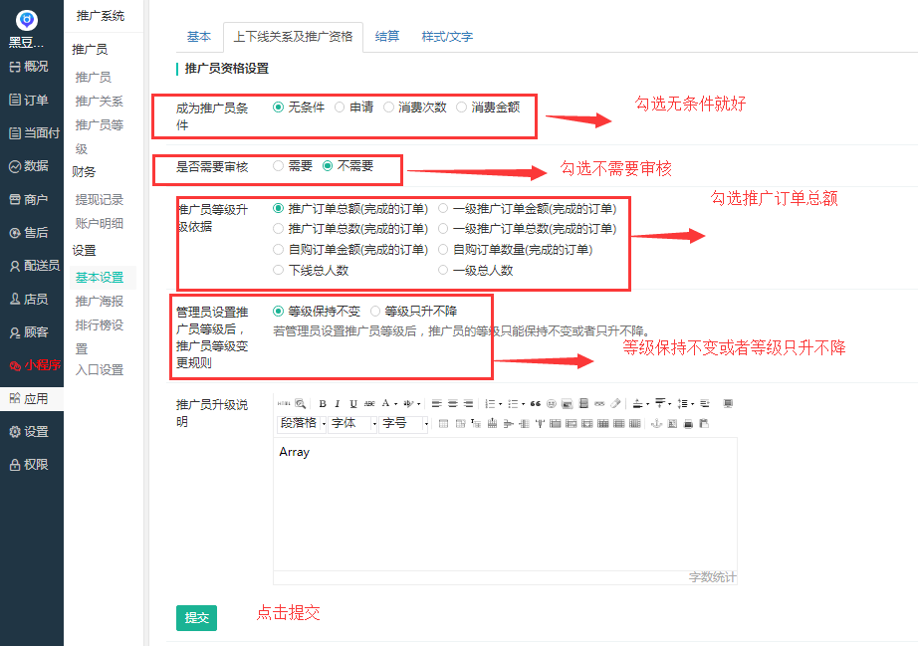Expand line height dropdown arrow
Screen dimensions: 918x646
pos(693,404)
